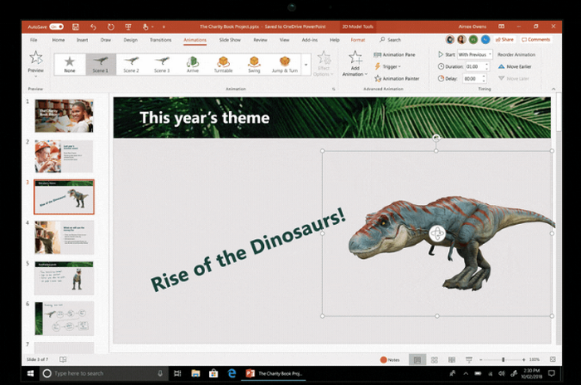This screenshot has height=385, width=581.
Task: Click the zoom slider handle
Action: (x=503, y=360)
